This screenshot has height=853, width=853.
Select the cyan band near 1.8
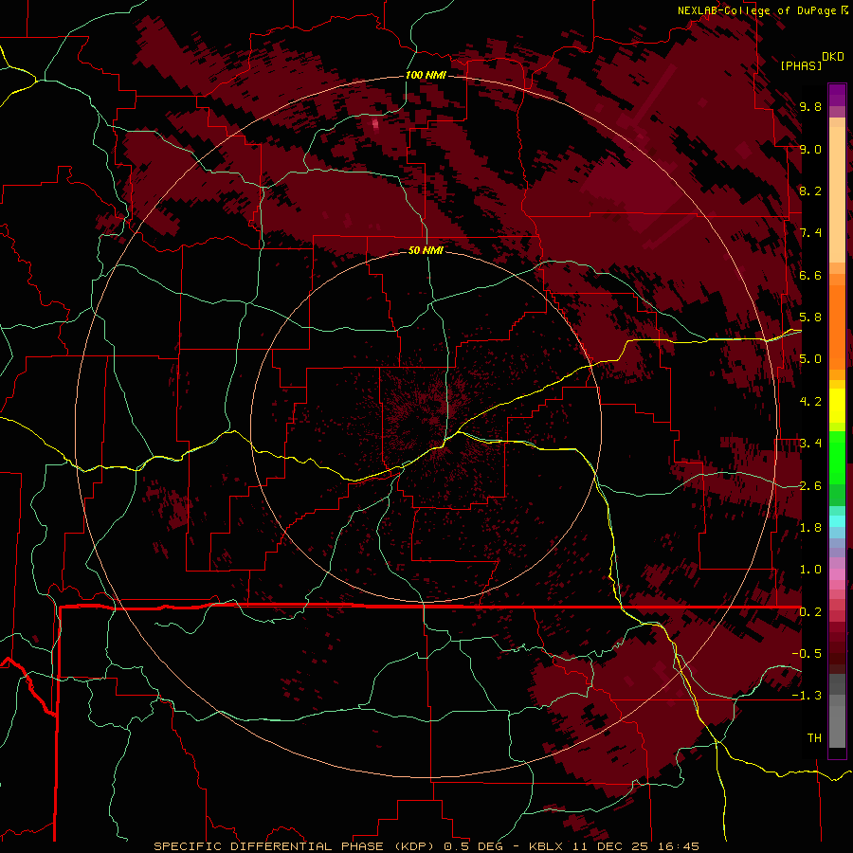(x=837, y=521)
